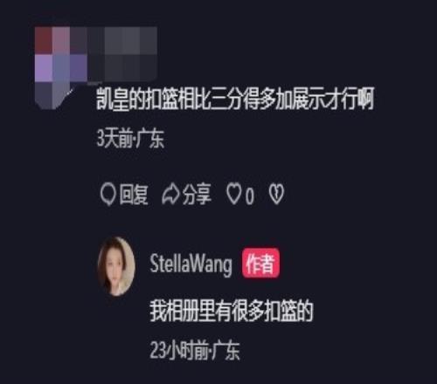437x384 pixels.
Task: Like the comment with the heart icon
Action: pyautogui.click(x=234, y=195)
